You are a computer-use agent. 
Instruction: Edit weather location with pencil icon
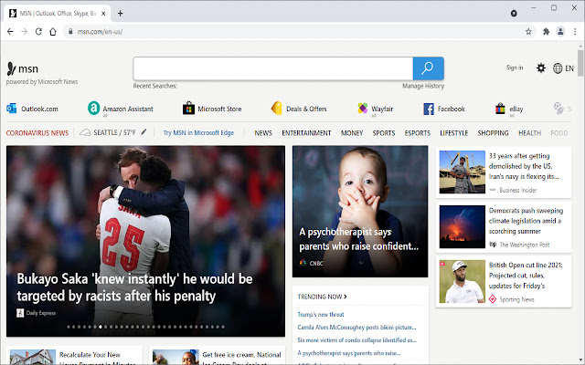point(144,132)
